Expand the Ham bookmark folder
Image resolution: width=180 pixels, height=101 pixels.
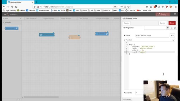(x=97, y=10)
